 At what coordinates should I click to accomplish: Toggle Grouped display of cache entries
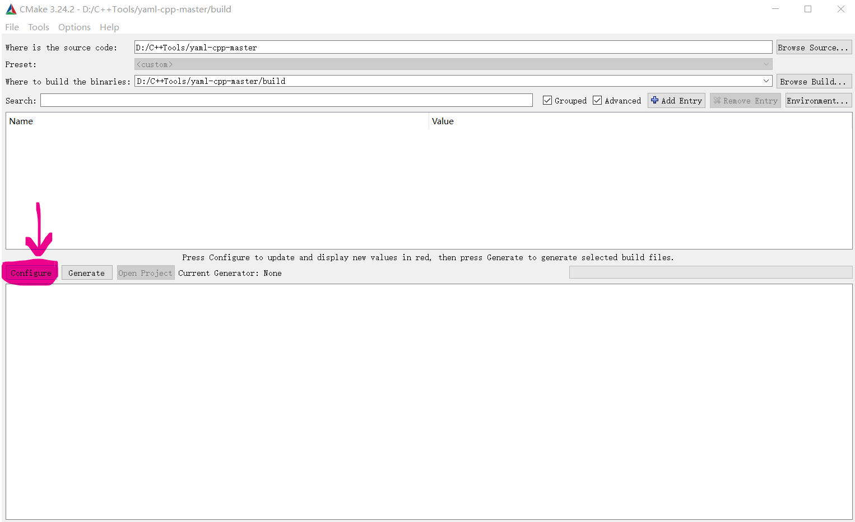(x=547, y=100)
